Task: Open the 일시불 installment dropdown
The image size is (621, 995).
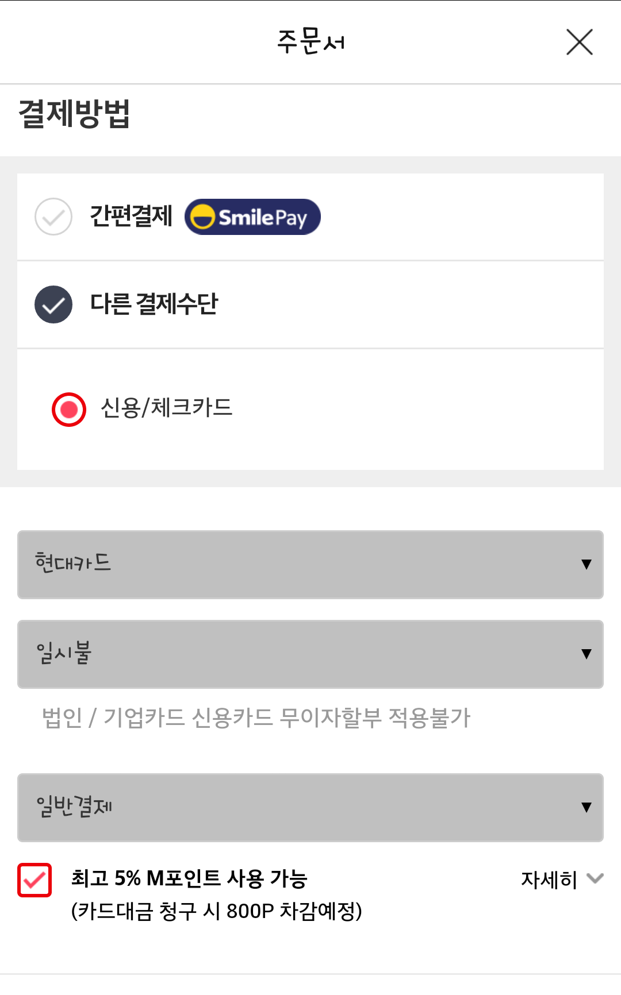Action: point(310,654)
